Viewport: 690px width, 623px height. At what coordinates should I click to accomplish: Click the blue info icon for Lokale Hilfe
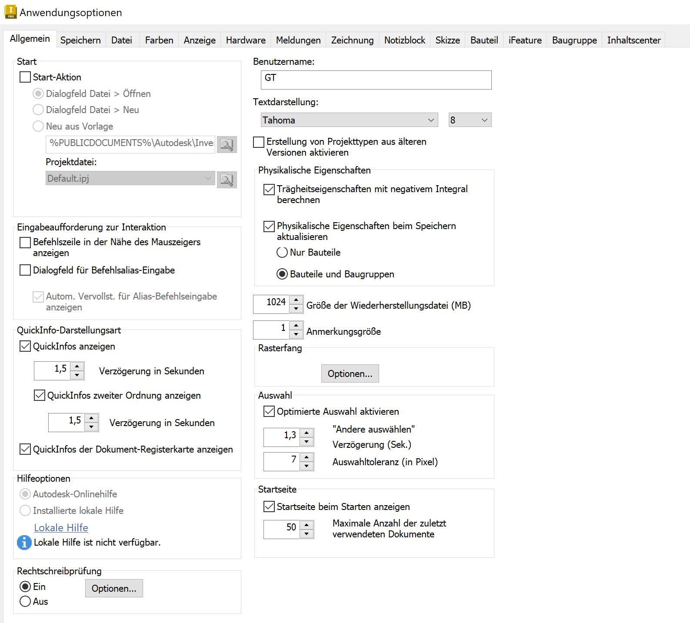tap(24, 542)
